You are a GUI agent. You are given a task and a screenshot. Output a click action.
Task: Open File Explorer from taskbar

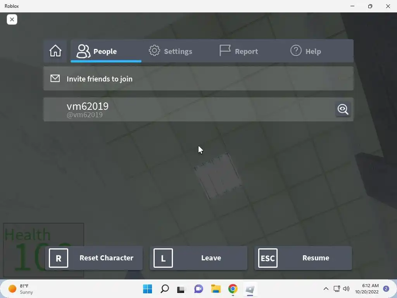(x=216, y=289)
